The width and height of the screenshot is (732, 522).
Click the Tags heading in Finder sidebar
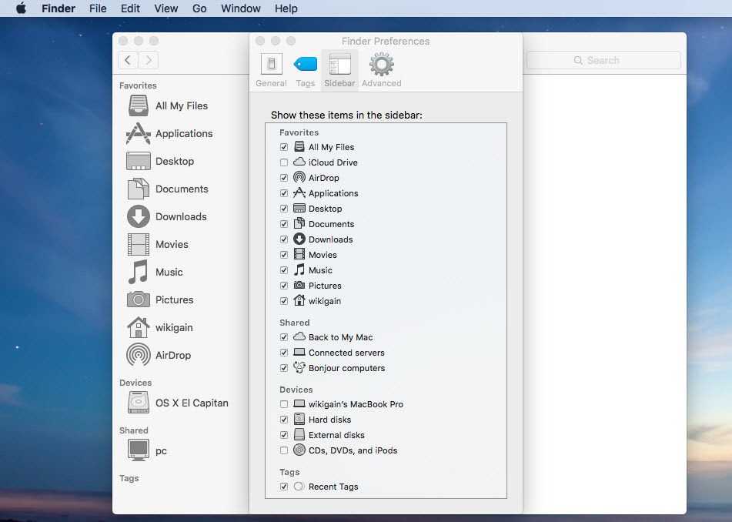[x=129, y=478]
